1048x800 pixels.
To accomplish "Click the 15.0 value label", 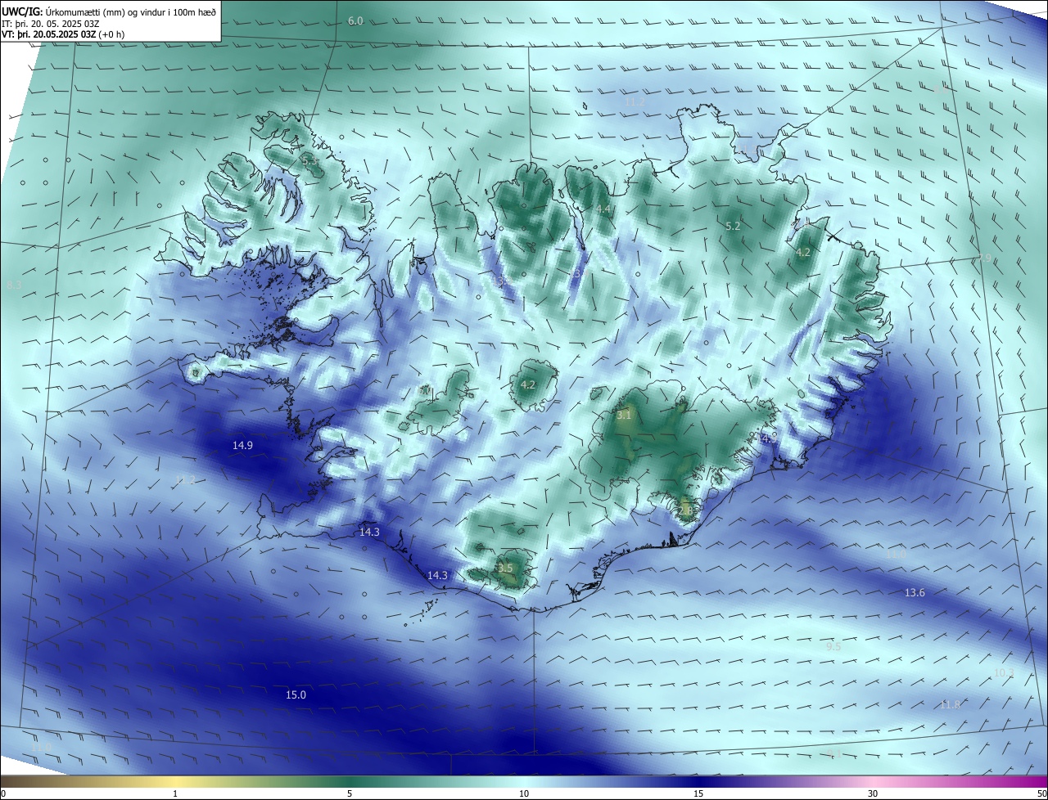I will click(x=296, y=695).
